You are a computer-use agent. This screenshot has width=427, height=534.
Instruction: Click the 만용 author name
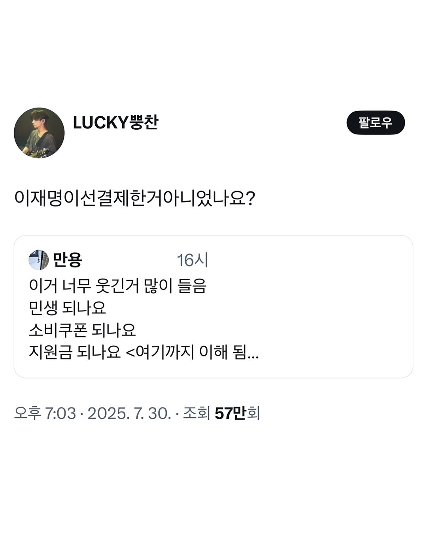(x=67, y=260)
